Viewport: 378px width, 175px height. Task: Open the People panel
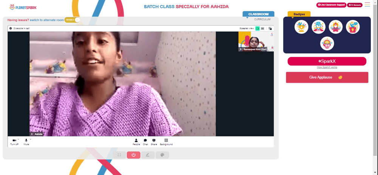[x=136, y=142]
